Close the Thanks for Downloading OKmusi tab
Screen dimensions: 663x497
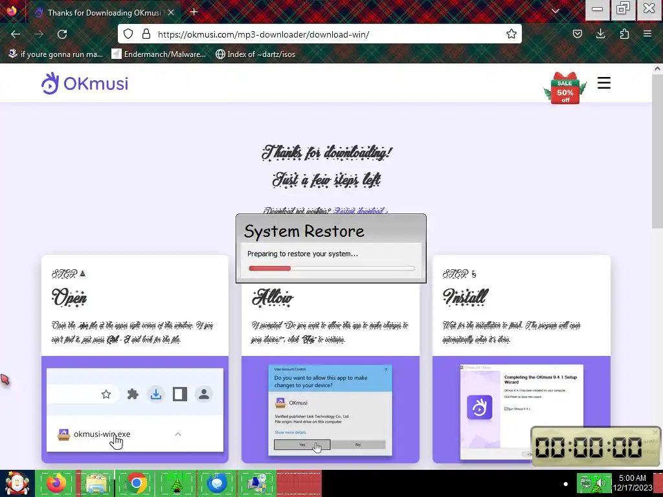pyautogui.click(x=171, y=13)
